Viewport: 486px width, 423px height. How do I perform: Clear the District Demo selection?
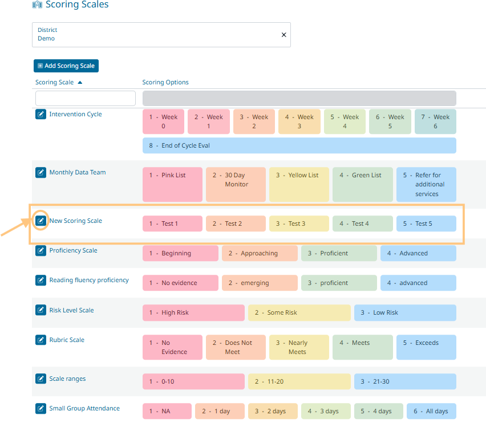(x=283, y=35)
